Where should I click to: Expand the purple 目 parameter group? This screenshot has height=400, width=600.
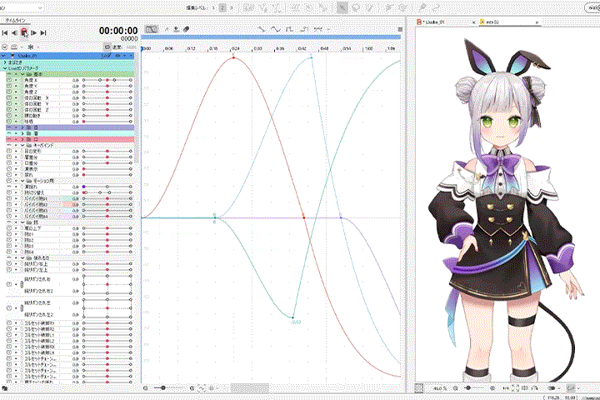(22, 127)
